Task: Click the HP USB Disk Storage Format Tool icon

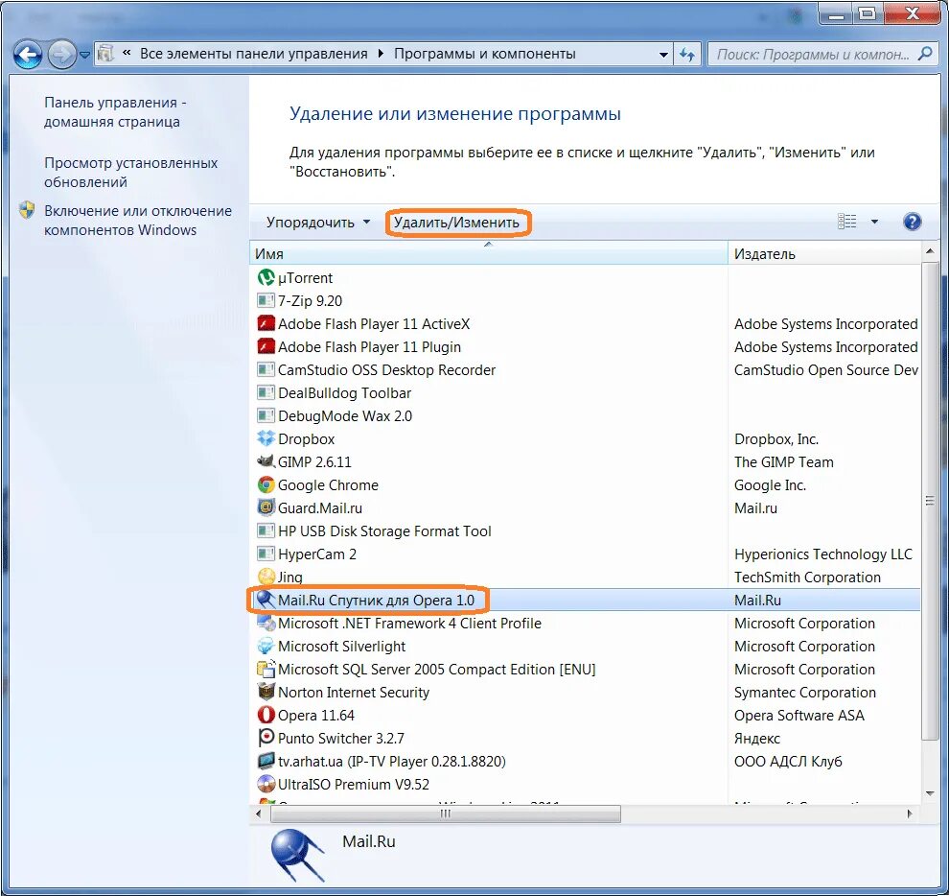Action: (x=266, y=531)
